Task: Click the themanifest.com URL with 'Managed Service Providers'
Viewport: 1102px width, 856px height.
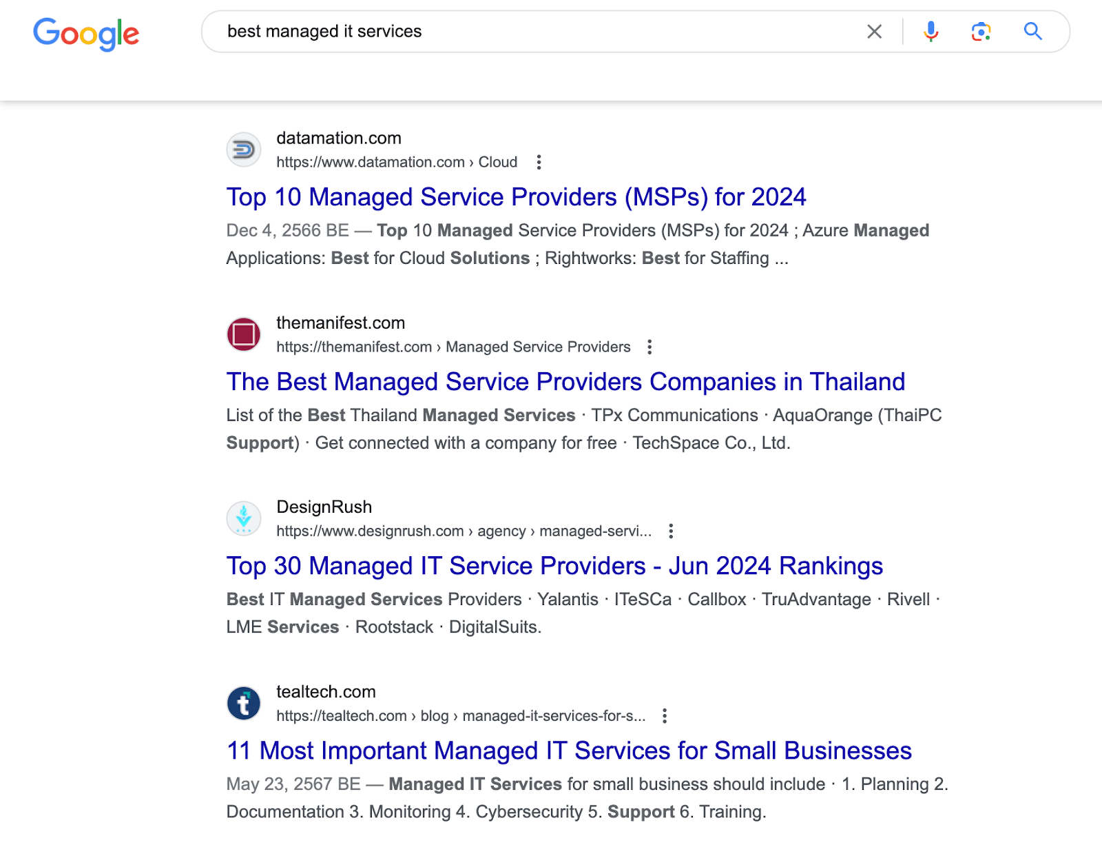Action: point(453,347)
